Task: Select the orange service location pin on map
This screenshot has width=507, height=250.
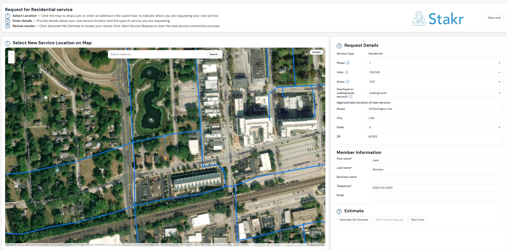Action: pos(166,158)
